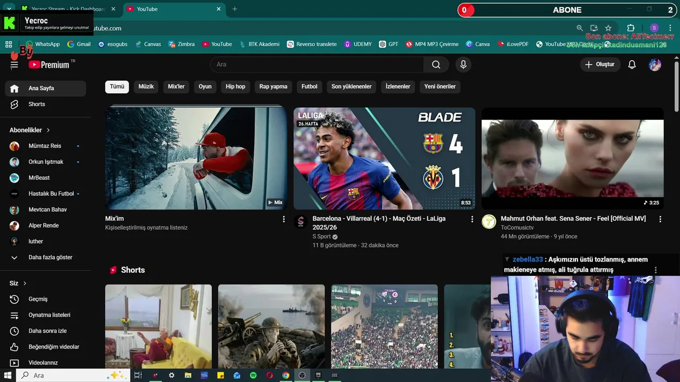680x382 pixels.
Task: Open Orkun Işıtmak subscription channel
Action: click(x=45, y=162)
